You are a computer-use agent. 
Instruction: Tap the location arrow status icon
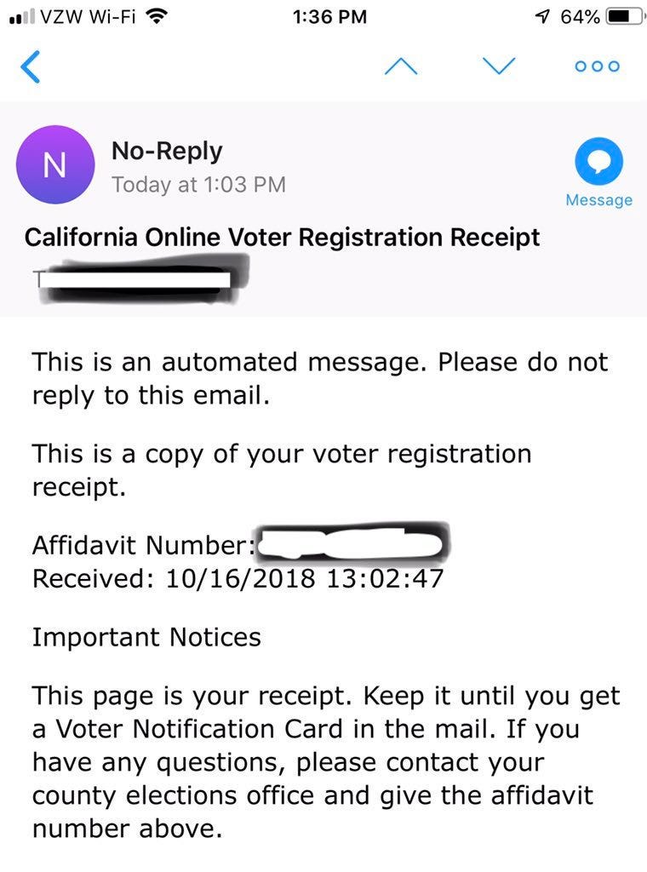point(542,17)
